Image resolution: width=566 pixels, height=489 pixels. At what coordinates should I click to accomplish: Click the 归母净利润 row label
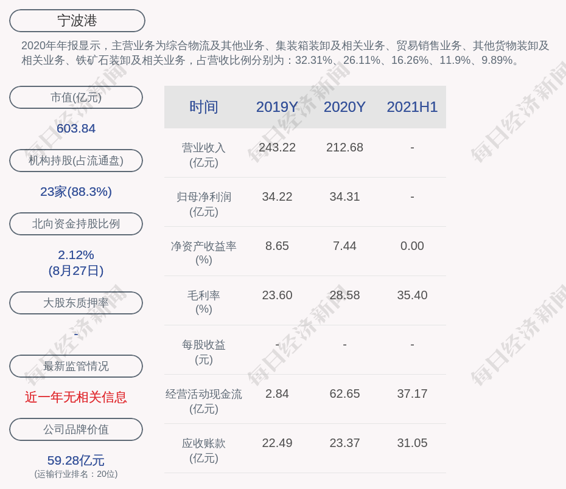[x=204, y=197]
